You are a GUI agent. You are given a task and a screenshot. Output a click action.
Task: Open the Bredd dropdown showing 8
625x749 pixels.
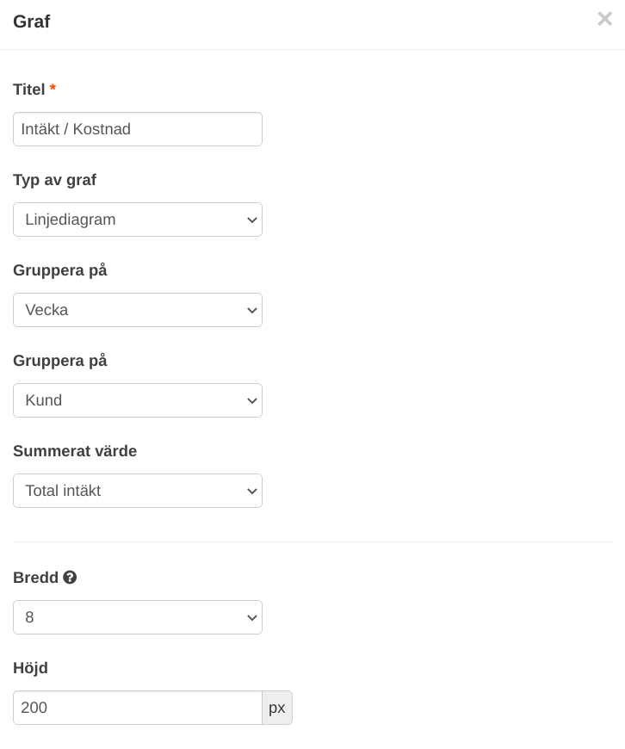click(138, 617)
